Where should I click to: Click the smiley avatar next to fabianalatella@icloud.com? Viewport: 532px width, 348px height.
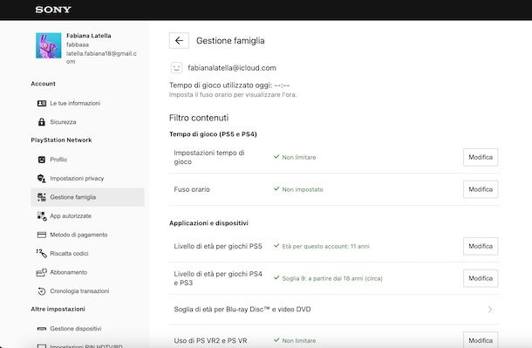[176, 68]
